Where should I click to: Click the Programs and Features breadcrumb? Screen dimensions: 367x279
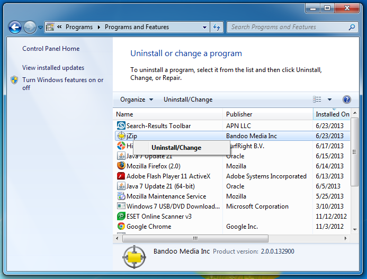pos(137,27)
